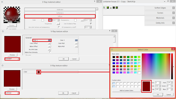Enable Use color texture as transparency
Viewport: 176px width, 99px height.
coord(59,27)
